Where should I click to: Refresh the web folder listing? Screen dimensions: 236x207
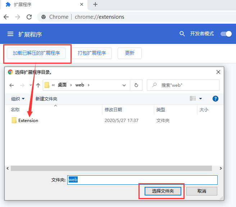tap(136, 85)
